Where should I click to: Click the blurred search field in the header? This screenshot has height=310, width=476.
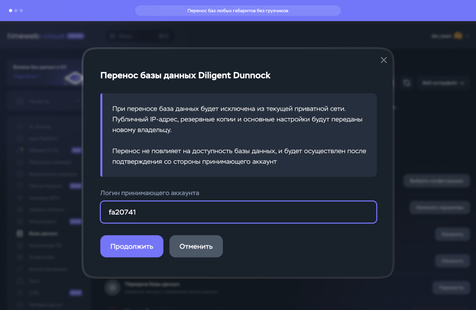point(139,36)
